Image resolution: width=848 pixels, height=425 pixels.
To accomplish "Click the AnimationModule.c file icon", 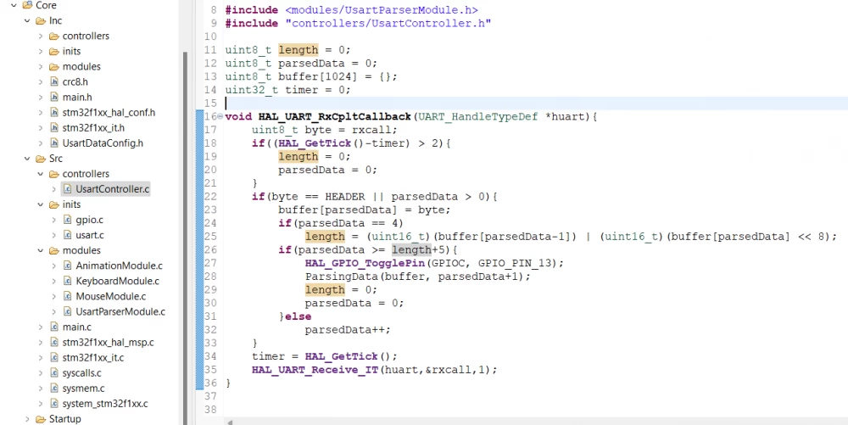I will [x=67, y=266].
